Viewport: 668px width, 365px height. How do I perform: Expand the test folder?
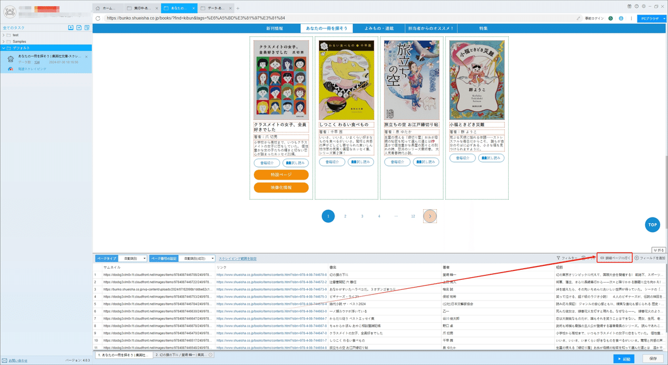3,35
